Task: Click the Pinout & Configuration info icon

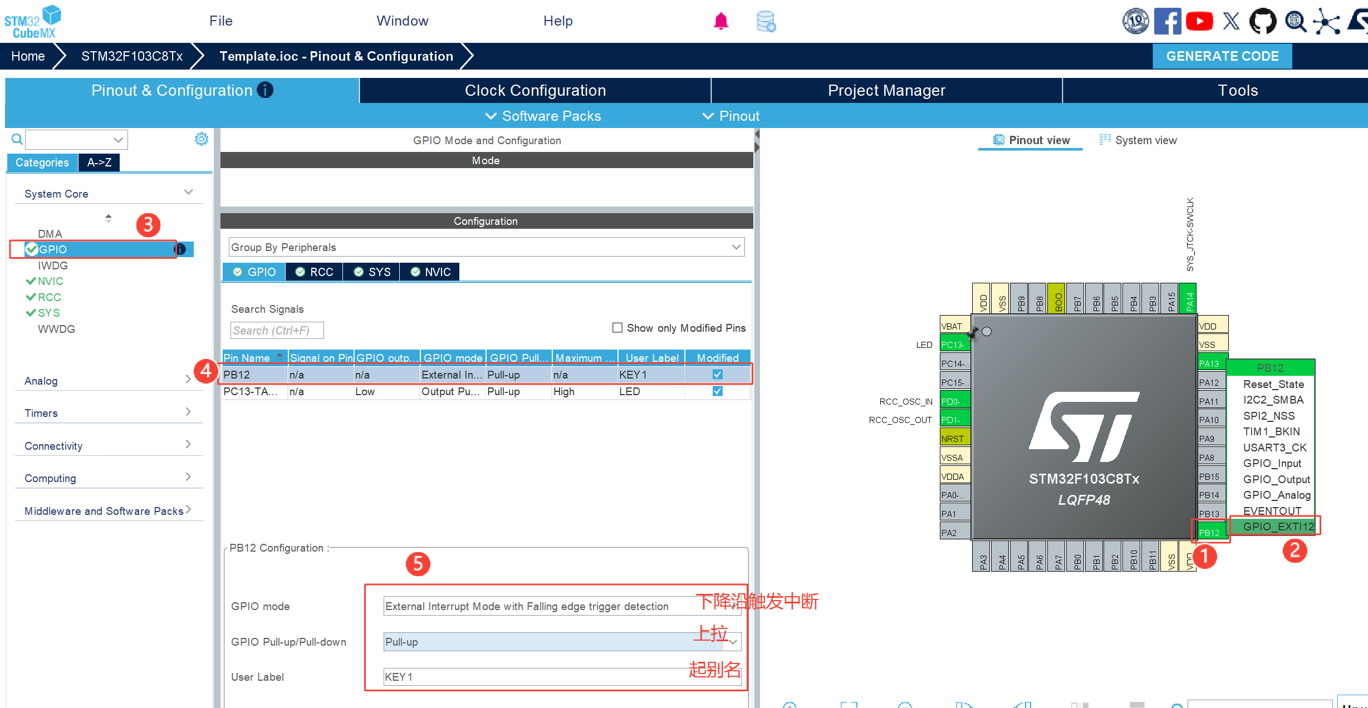Action: [265, 90]
